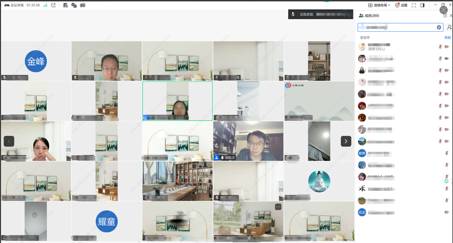Click the green floating badge on panel edge
This screenshot has height=243, width=453.
pos(446,181)
